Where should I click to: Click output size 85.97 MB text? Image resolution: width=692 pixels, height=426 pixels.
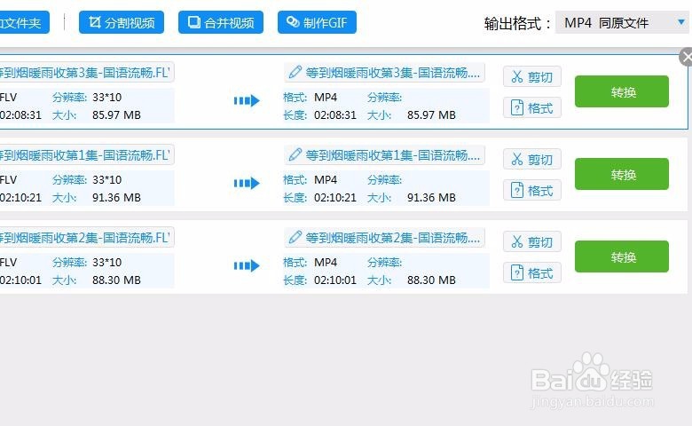431,115
